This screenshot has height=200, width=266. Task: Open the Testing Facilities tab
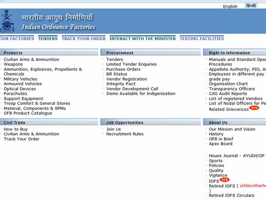(201, 39)
